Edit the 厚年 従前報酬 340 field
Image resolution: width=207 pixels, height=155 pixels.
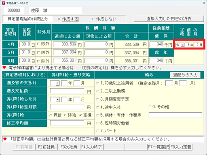point(157,60)
